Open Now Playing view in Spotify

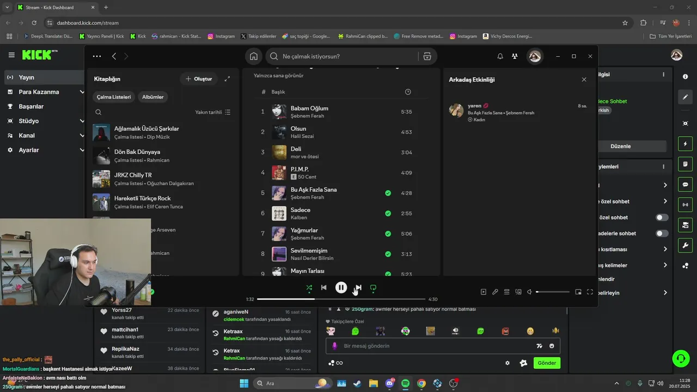(483, 292)
